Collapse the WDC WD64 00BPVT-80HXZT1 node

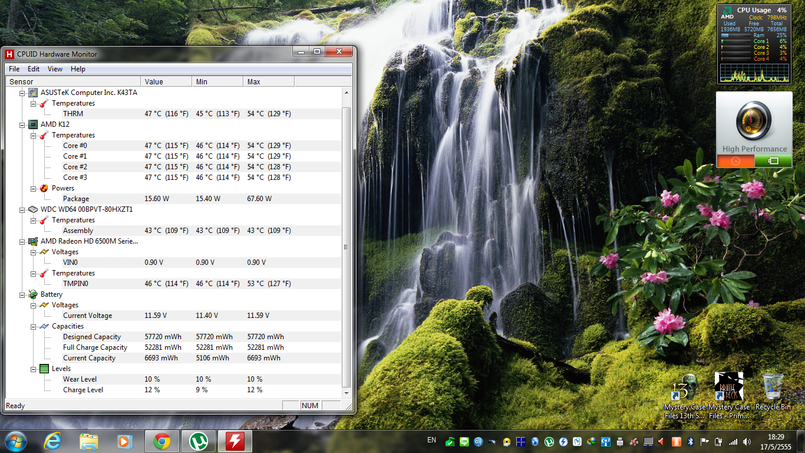pyautogui.click(x=22, y=209)
